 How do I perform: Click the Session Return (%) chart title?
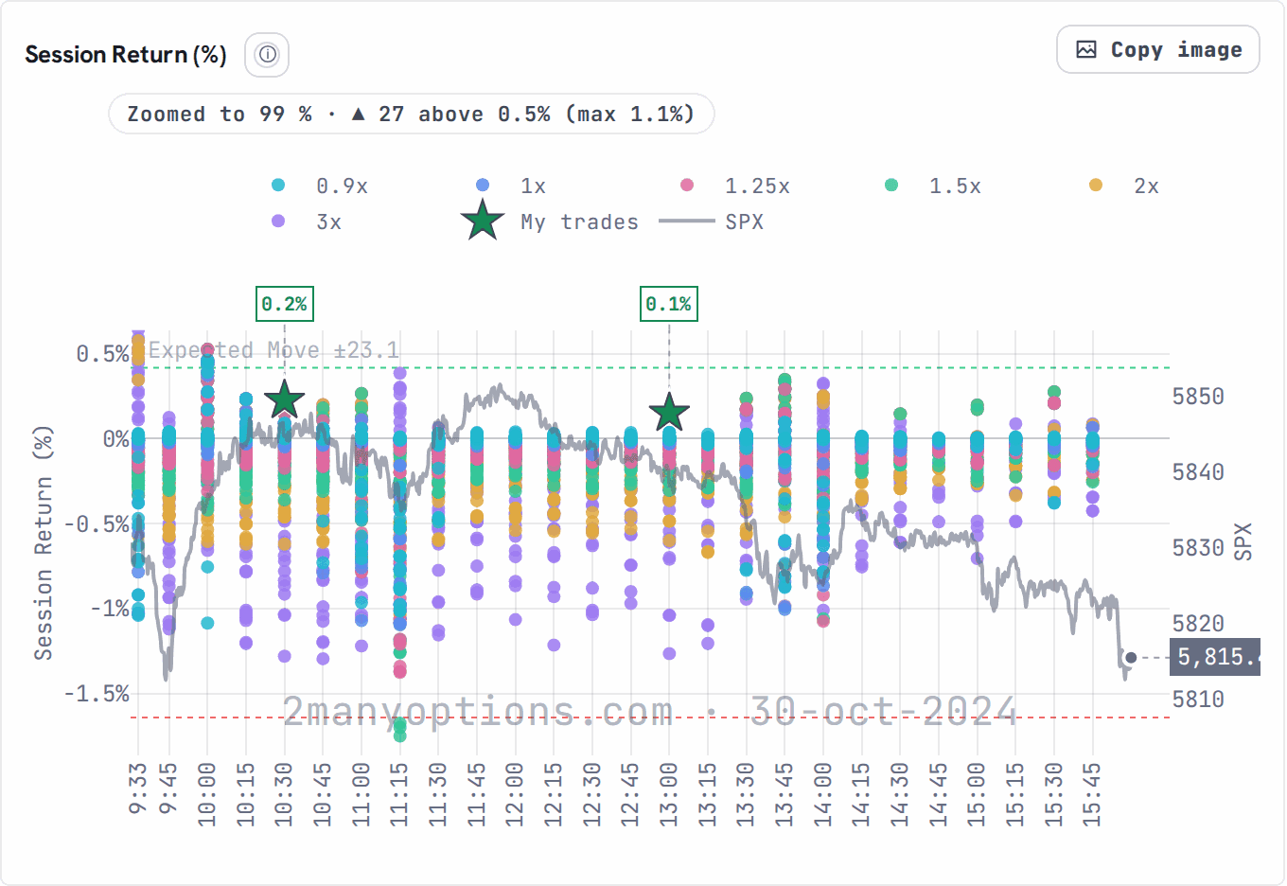(126, 55)
